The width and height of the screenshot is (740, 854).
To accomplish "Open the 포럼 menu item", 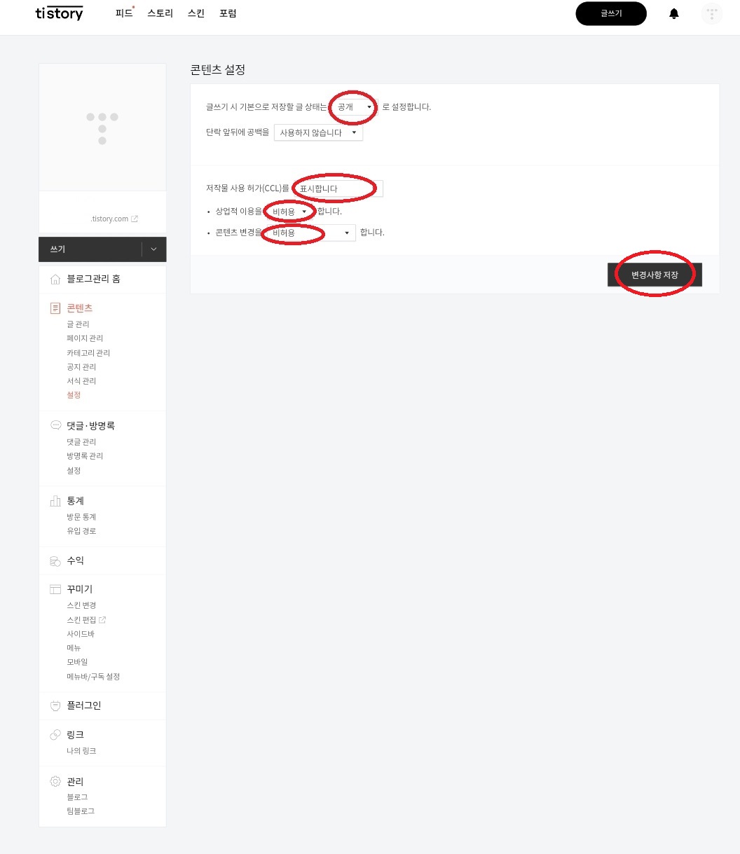I will coord(228,13).
